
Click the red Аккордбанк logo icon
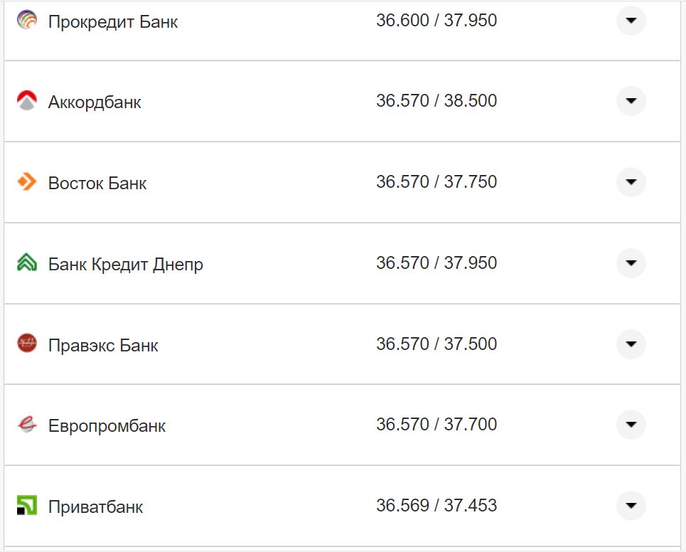[x=26, y=101]
